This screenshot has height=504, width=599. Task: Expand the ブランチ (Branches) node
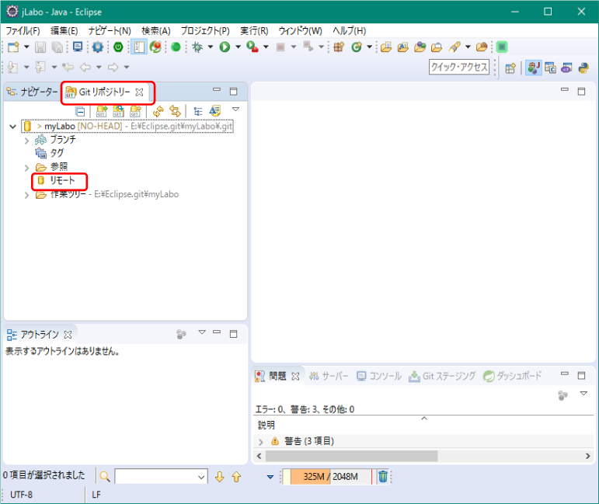(x=26, y=141)
